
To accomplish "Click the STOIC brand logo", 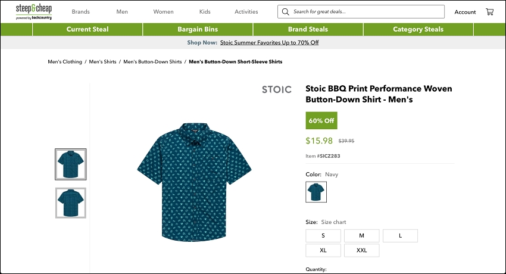I will [277, 89].
